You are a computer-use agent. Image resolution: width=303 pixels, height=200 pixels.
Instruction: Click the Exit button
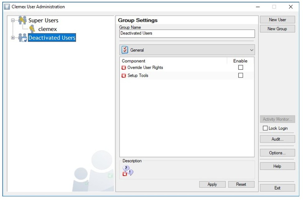coord(277,188)
